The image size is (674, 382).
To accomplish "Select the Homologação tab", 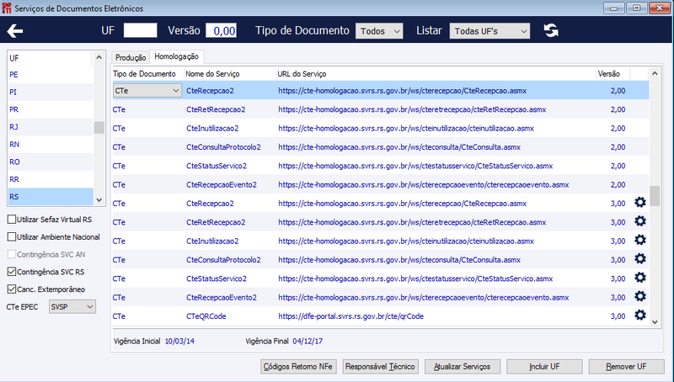I will [176, 56].
